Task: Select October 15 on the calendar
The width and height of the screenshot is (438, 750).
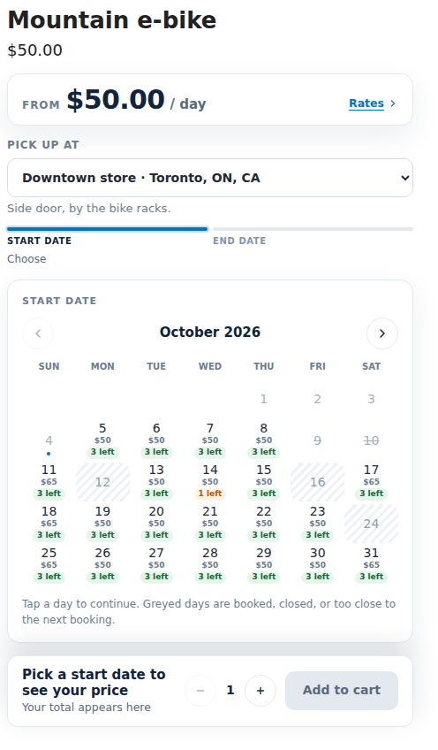Action: (x=264, y=482)
